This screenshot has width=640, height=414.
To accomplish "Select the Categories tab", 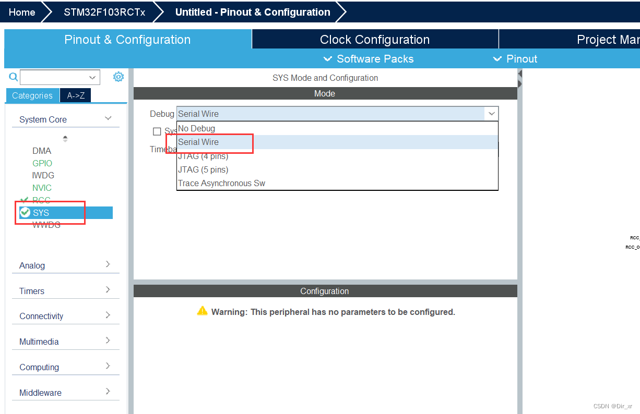I will (32, 95).
